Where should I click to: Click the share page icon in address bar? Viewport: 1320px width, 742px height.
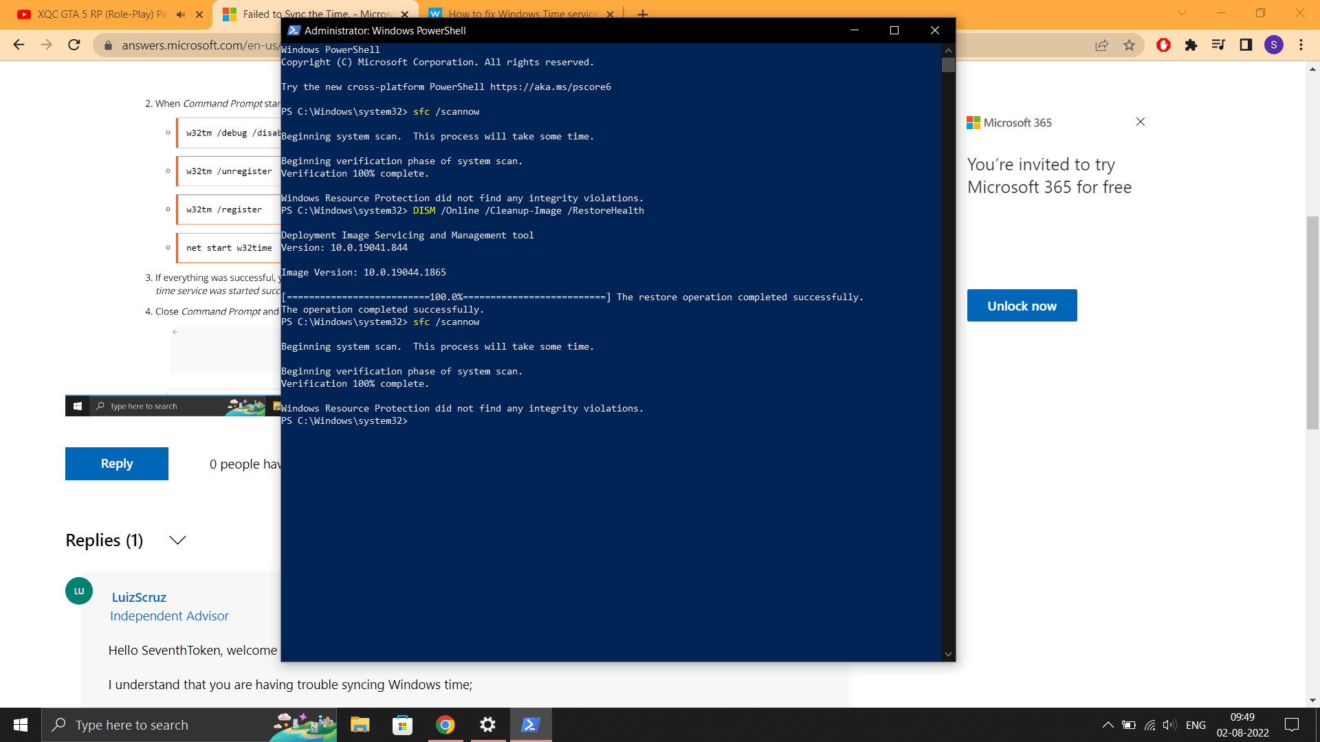[x=1102, y=45]
